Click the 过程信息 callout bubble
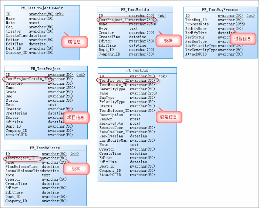Screen dimensions: 259x208 (242, 38)
